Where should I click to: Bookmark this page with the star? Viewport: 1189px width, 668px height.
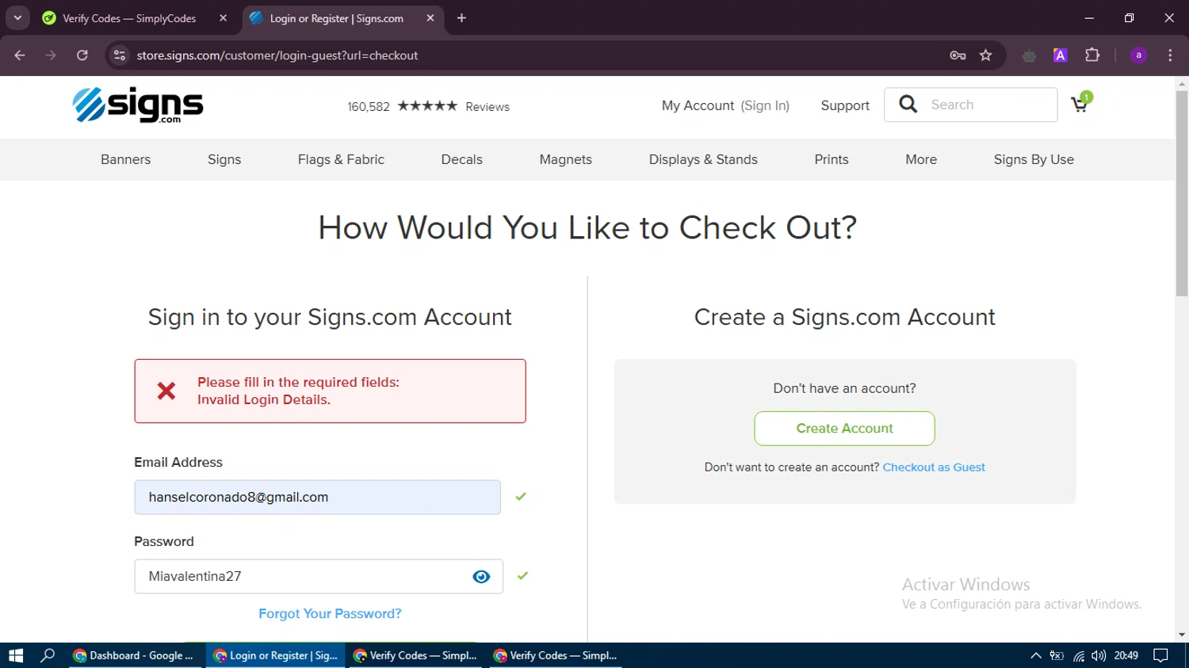(985, 55)
